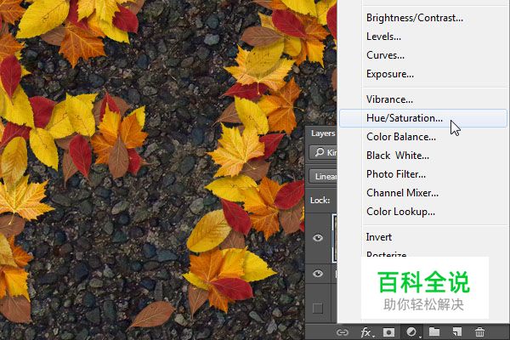This screenshot has width=510, height=340.
Task: Apply Invert adjustment
Action: (x=379, y=237)
